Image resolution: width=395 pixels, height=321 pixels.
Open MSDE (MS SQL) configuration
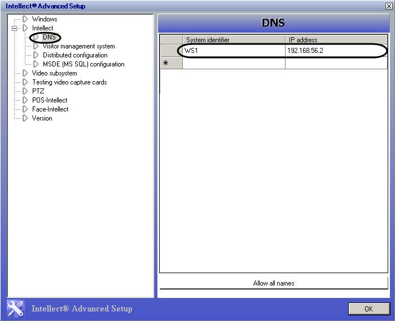tap(84, 64)
